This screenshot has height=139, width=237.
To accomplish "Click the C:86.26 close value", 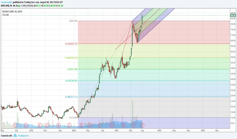I will [x=60, y=6].
